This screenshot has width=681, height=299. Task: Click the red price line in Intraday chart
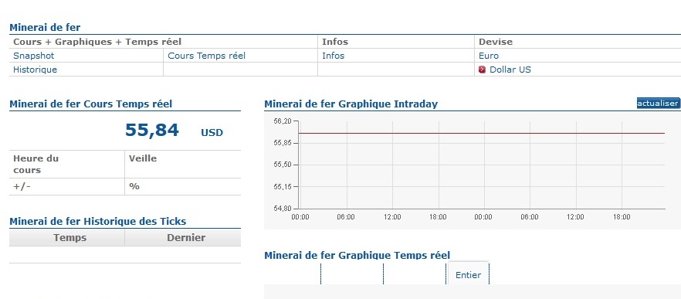coord(482,134)
